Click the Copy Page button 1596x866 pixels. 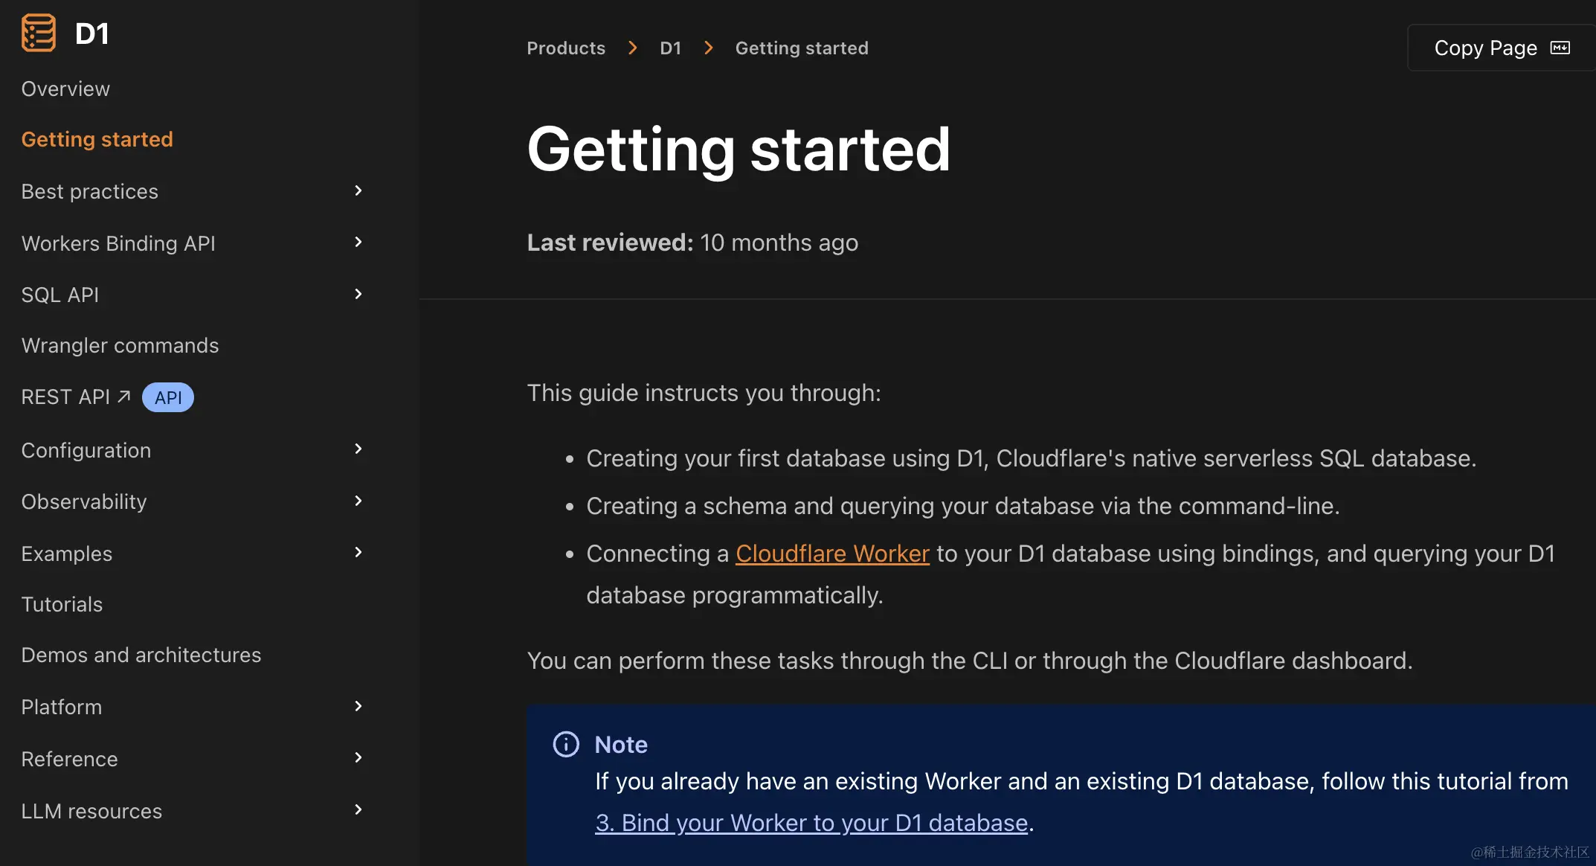(1499, 47)
